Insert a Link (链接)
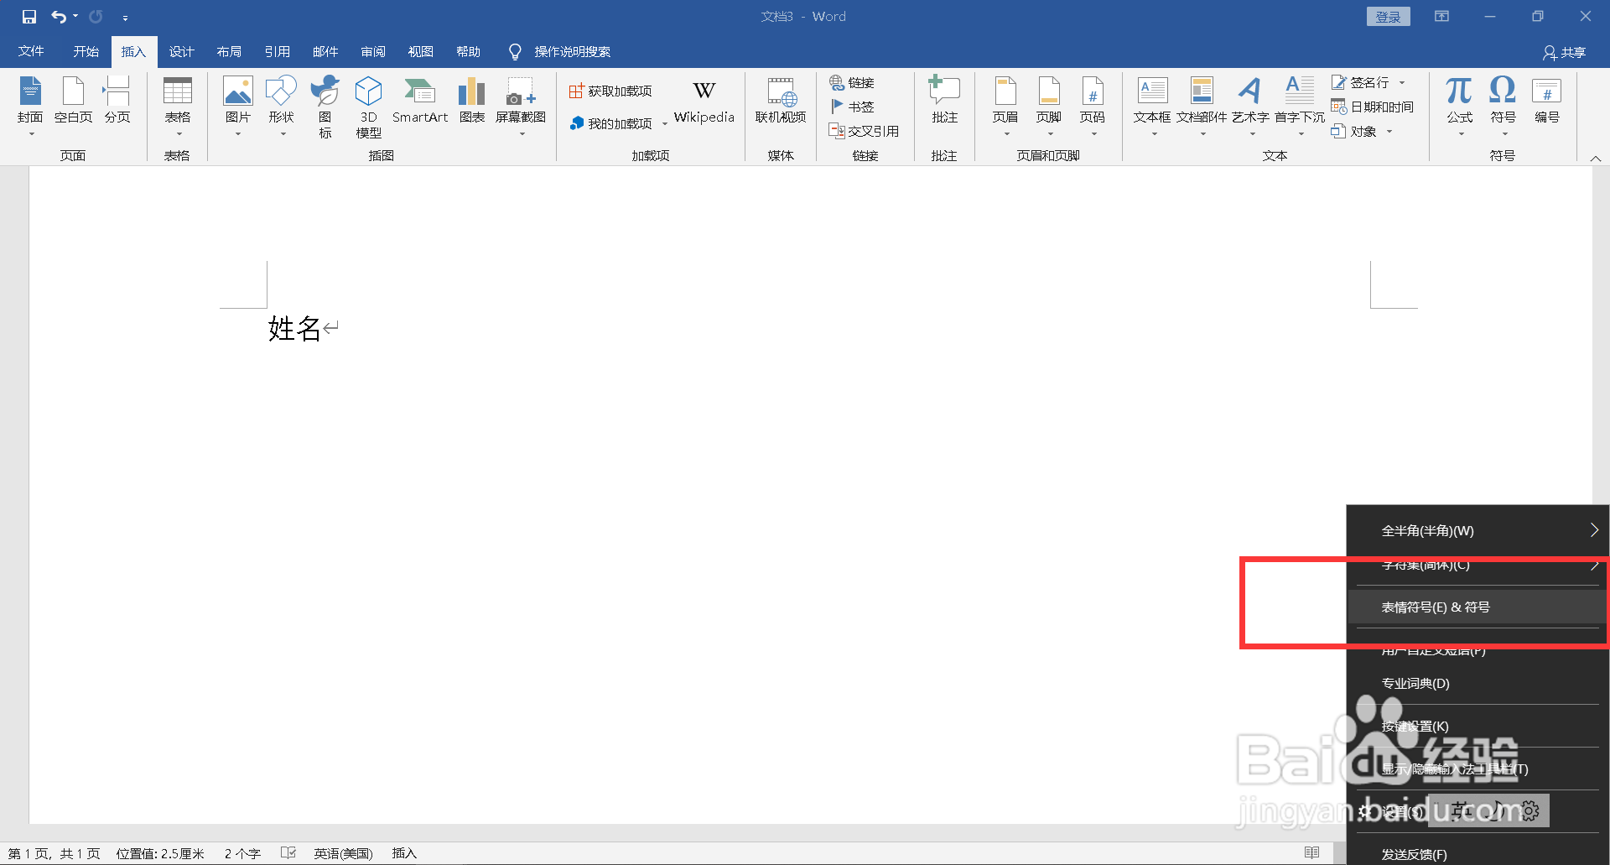The width and height of the screenshot is (1610, 865). pyautogui.click(x=852, y=82)
